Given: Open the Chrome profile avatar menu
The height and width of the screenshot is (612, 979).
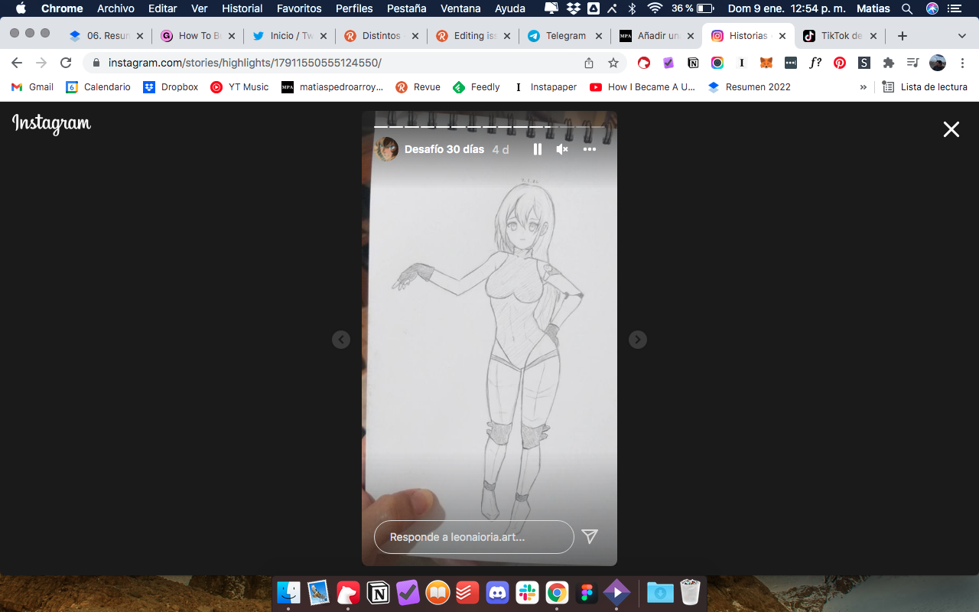Looking at the screenshot, I should tap(938, 63).
